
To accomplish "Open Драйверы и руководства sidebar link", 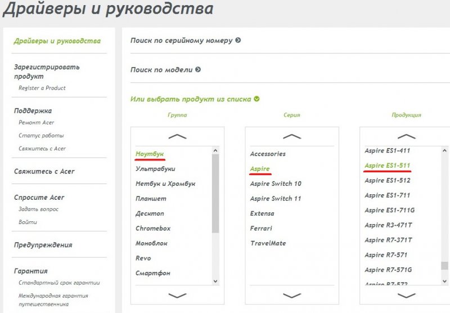I will pyautogui.click(x=57, y=41).
